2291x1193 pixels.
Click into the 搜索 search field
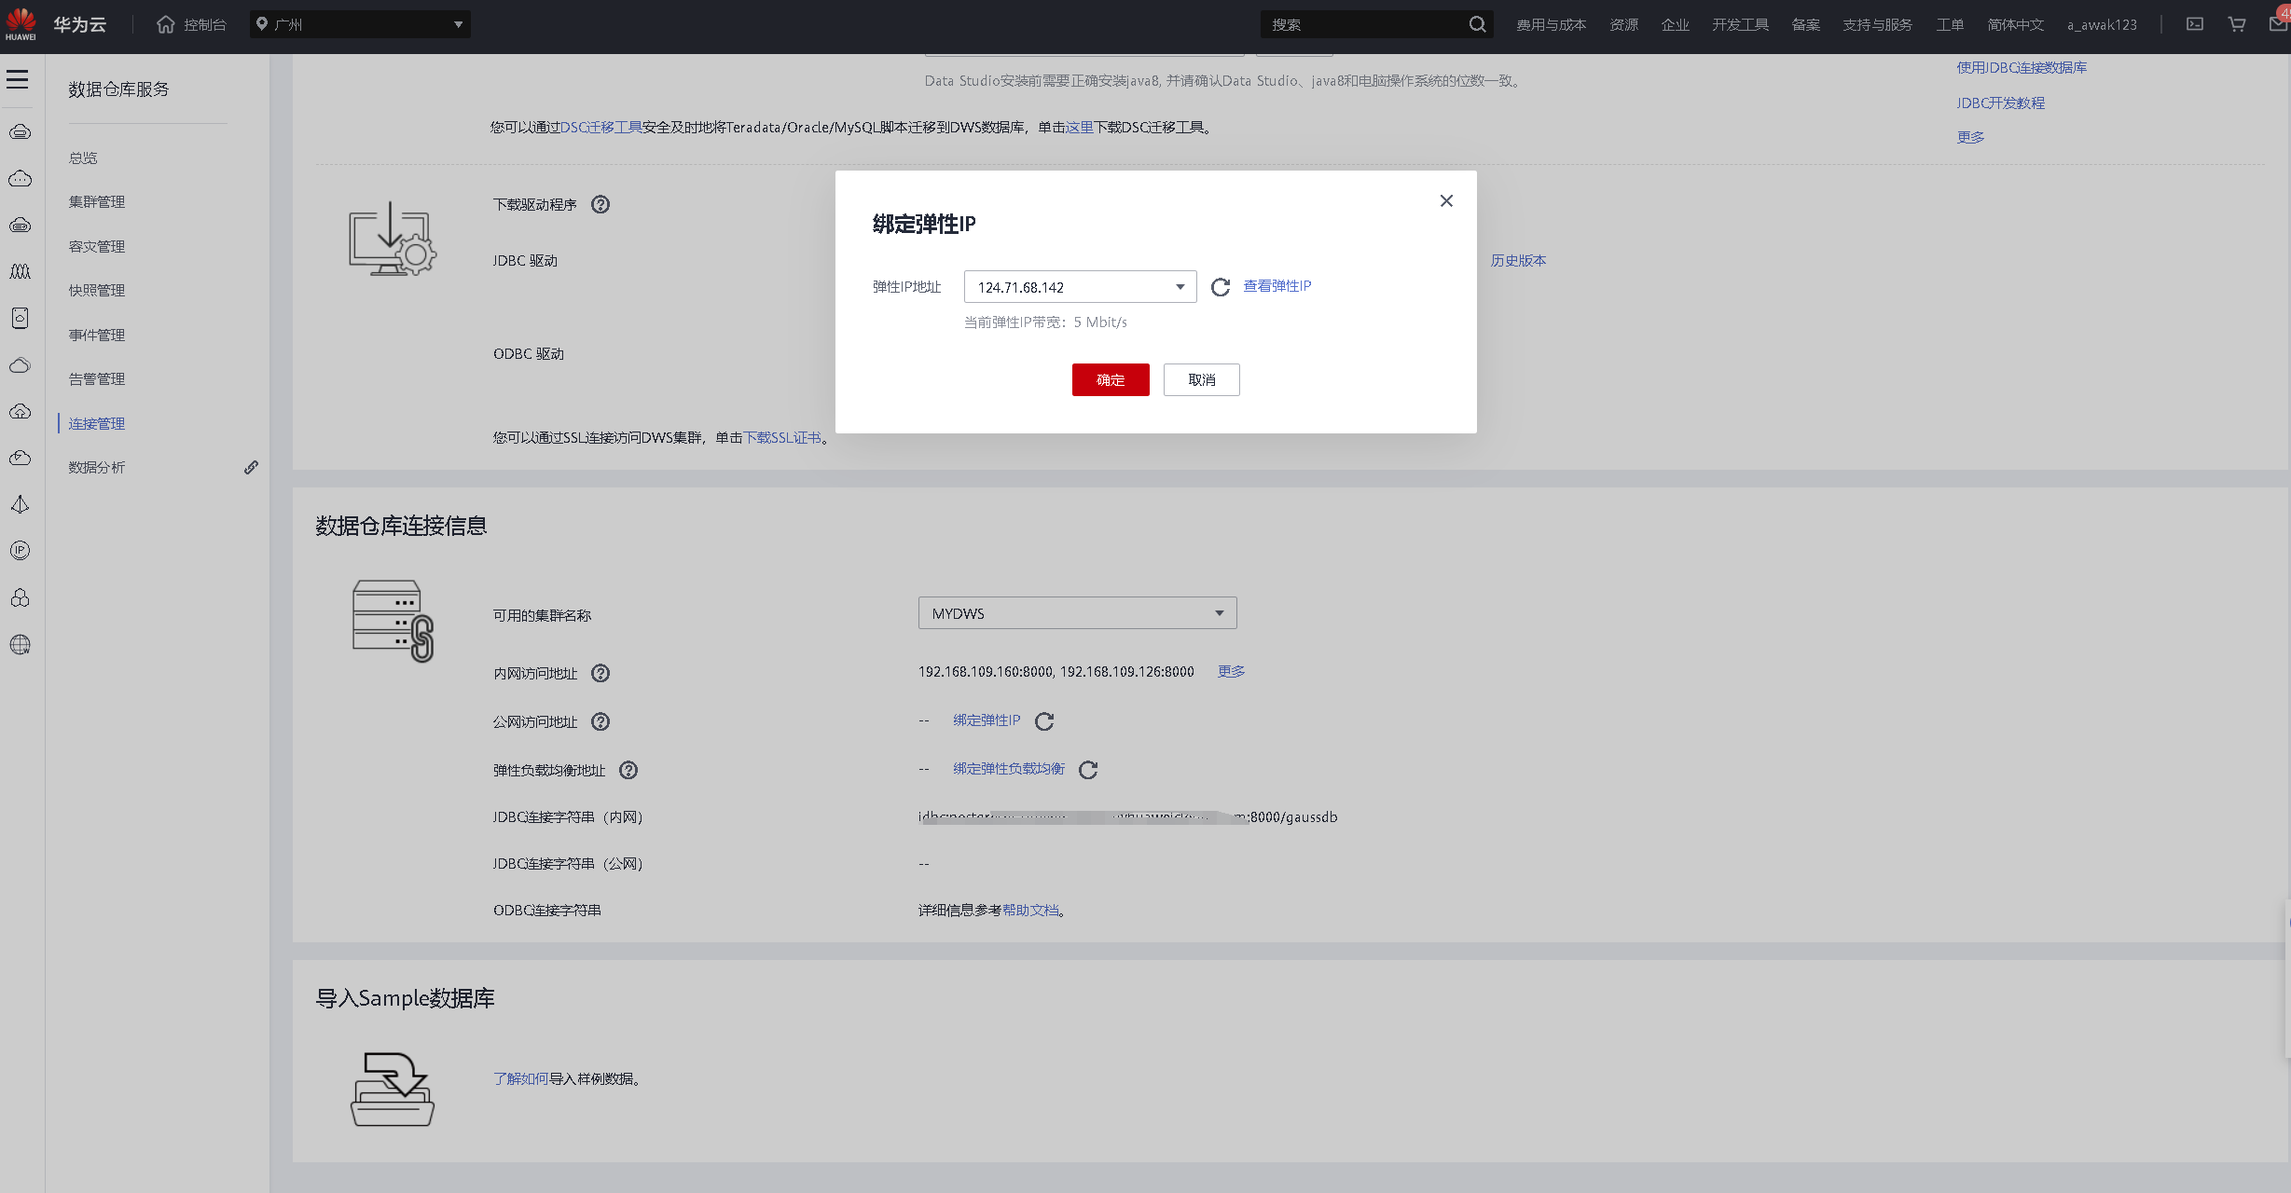[1361, 25]
